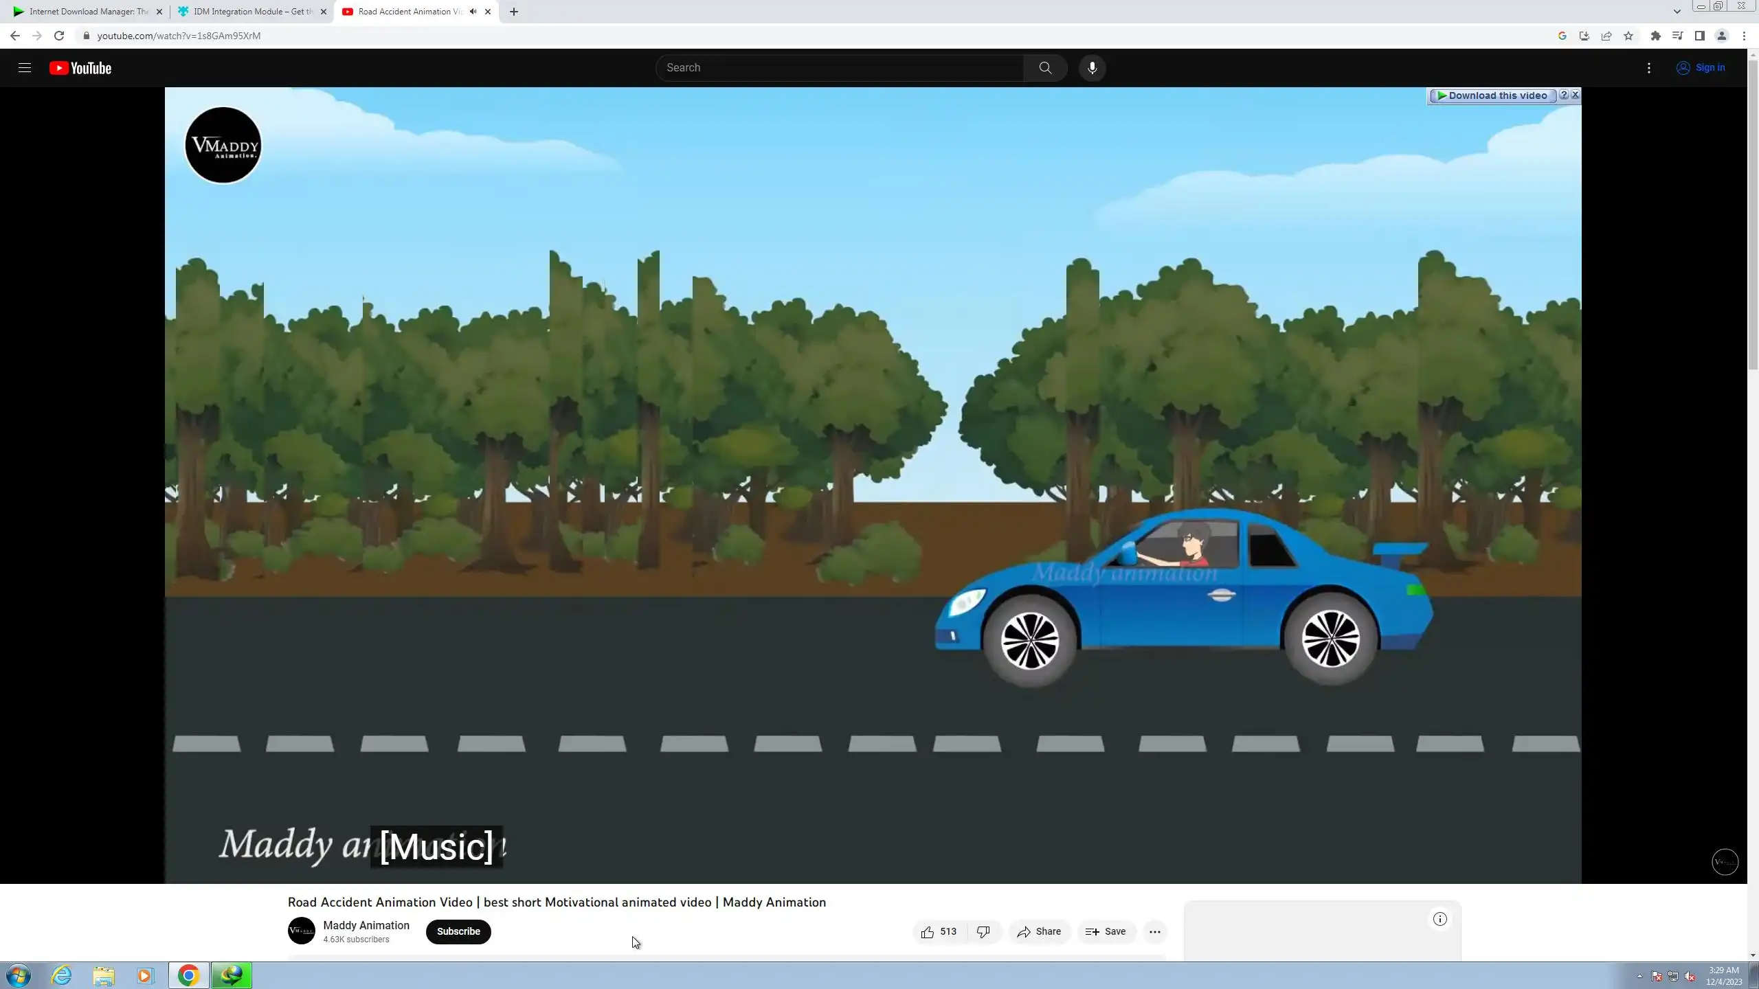Start voice search with microphone icon

click(x=1092, y=68)
